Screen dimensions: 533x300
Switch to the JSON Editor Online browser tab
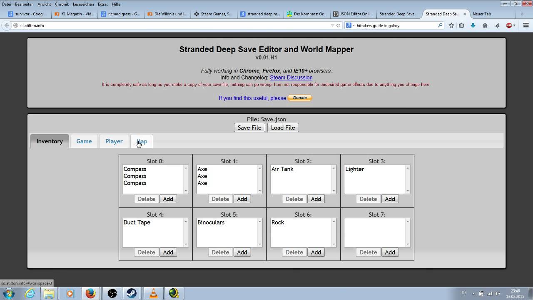point(352,14)
